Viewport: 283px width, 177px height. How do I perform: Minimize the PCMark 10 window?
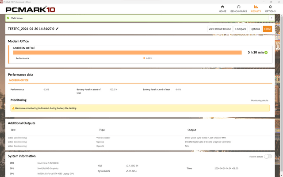264,2
